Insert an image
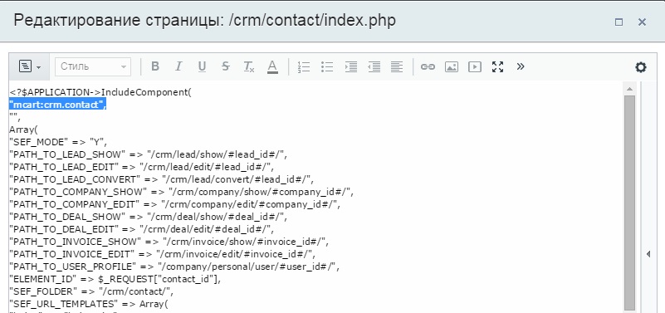Screen dimensions: 665x313 (x=452, y=66)
